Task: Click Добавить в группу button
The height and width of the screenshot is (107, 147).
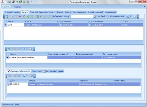Action: coord(61,16)
